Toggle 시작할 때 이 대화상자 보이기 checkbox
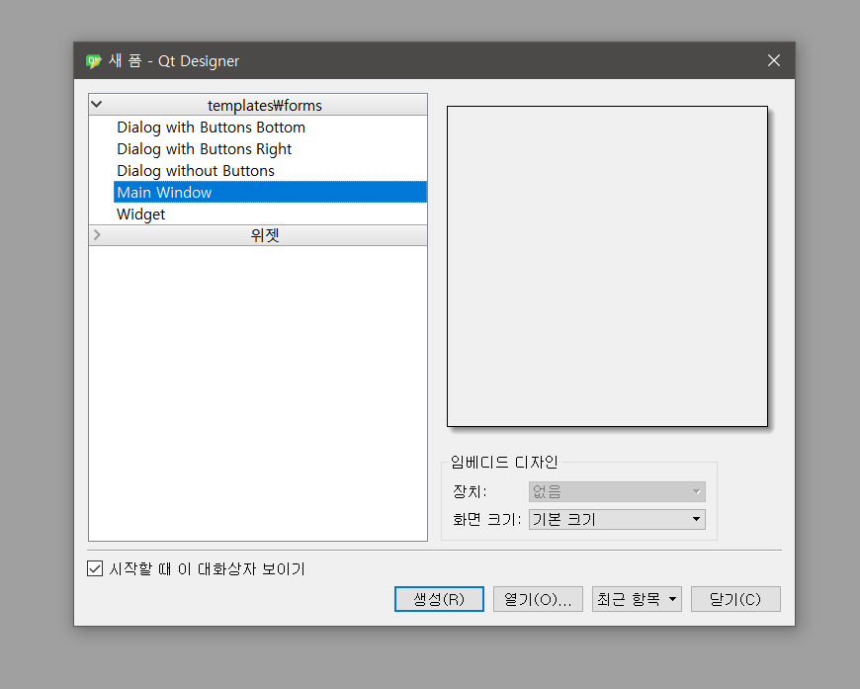Viewport: 860px width, 689px height. pos(95,568)
